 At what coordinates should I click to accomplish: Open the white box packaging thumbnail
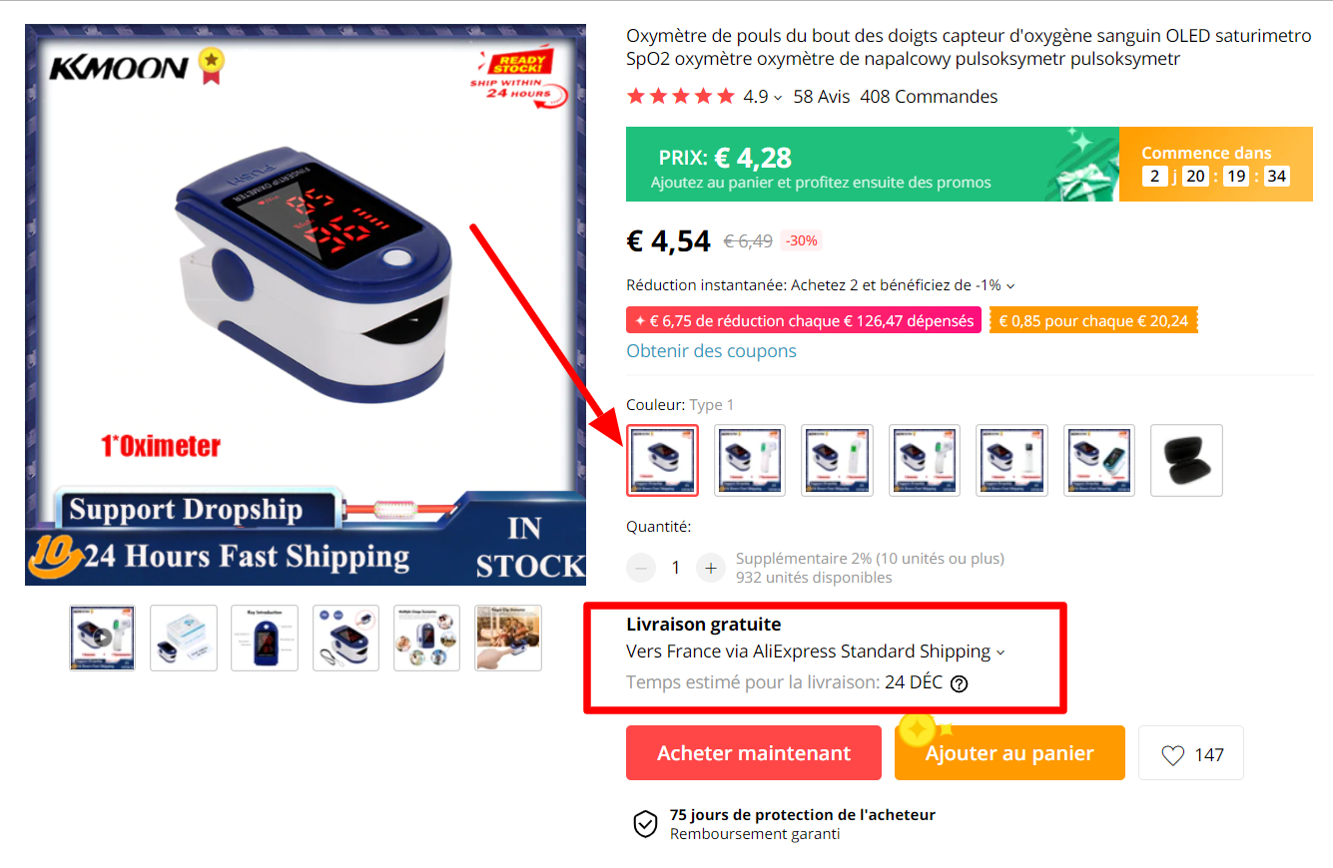(x=184, y=638)
